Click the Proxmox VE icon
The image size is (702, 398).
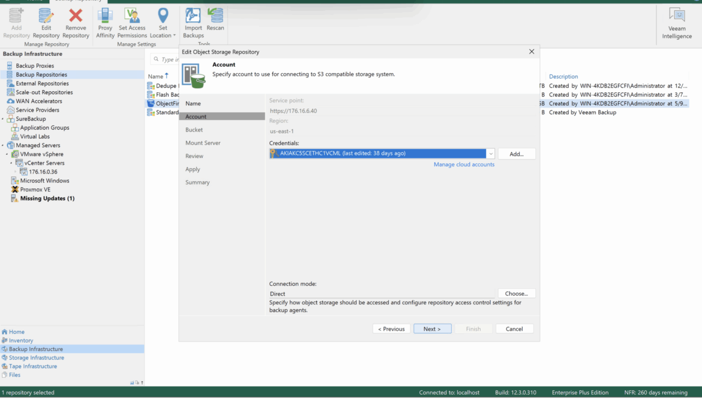pyautogui.click(x=15, y=189)
